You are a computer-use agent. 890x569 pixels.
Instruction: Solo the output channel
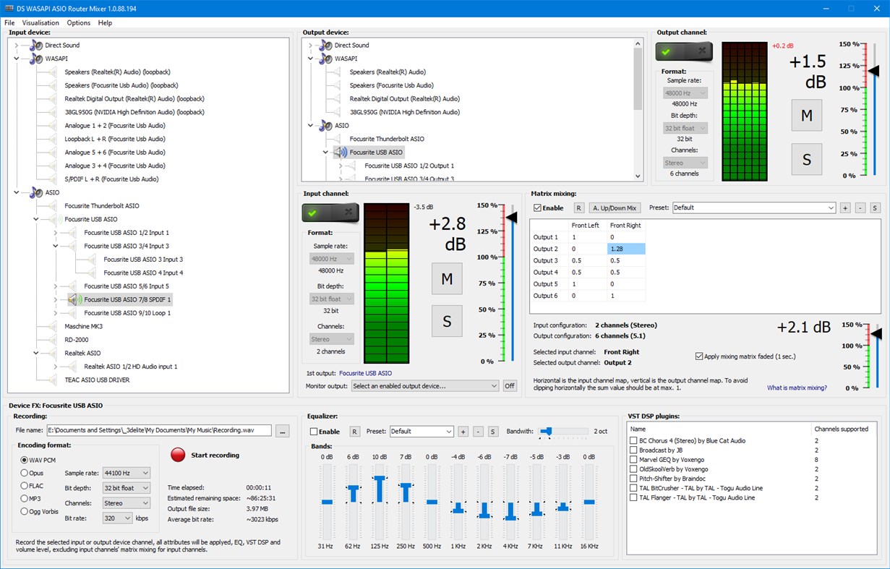click(807, 159)
